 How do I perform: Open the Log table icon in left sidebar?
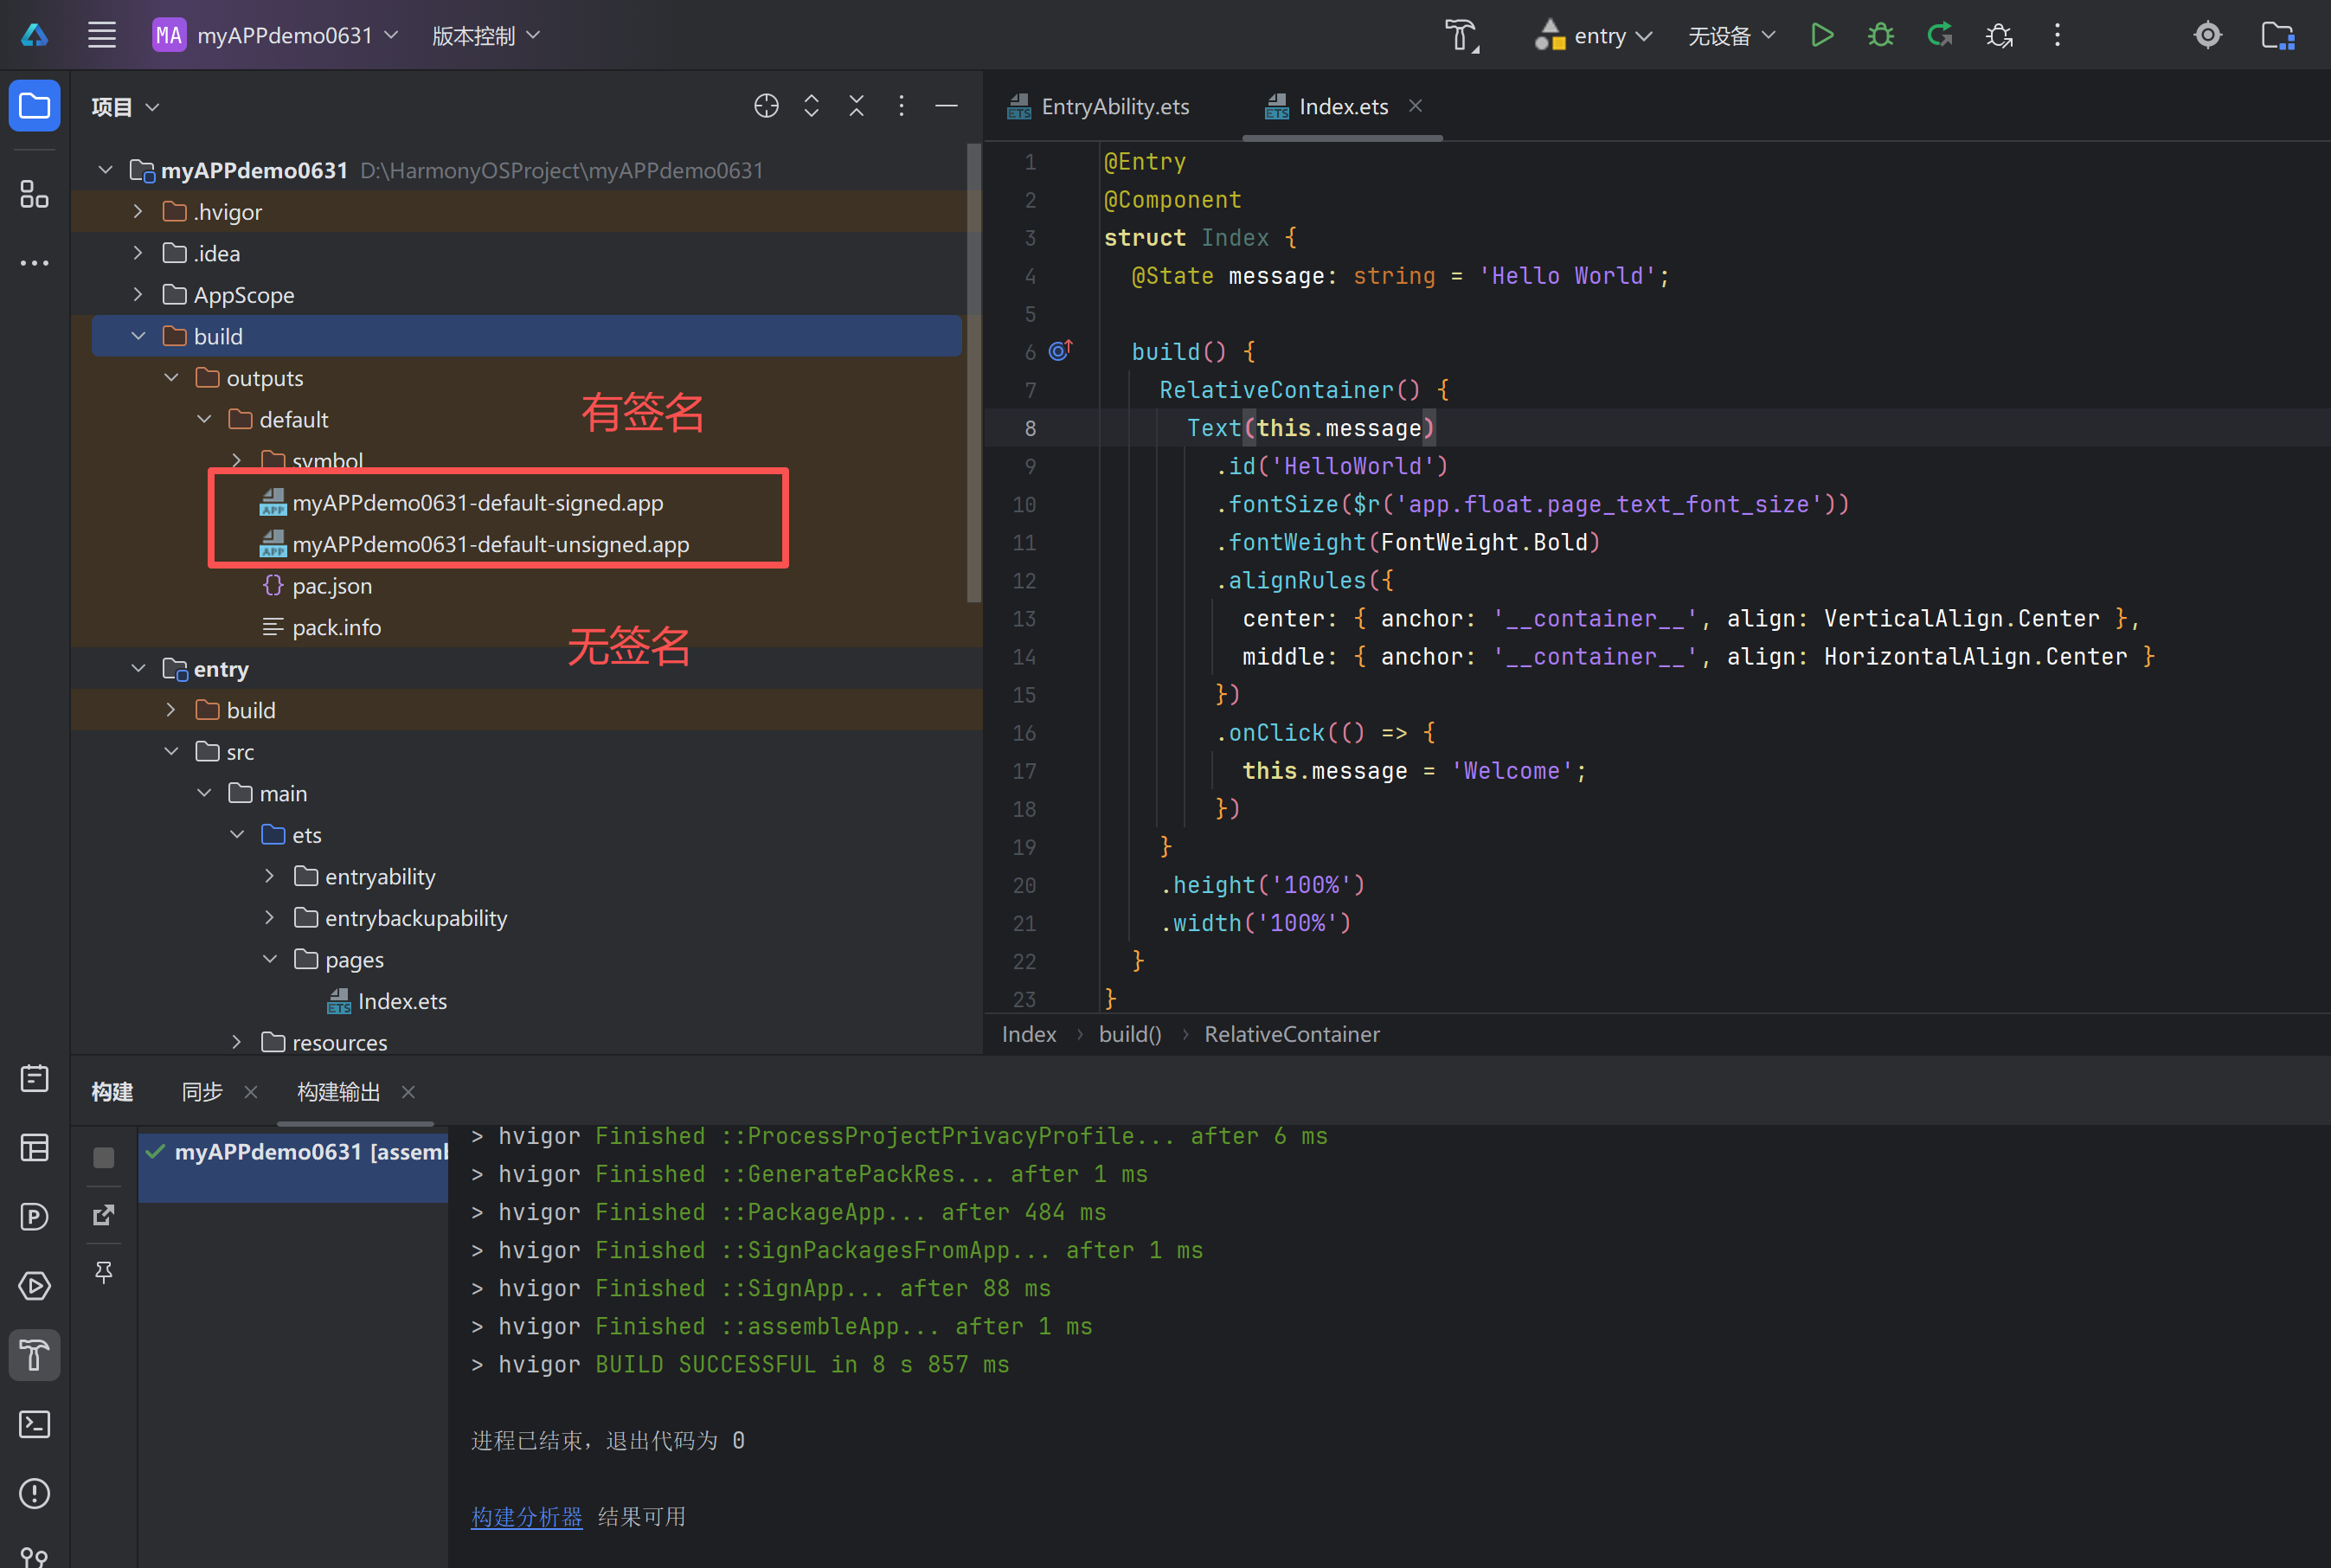35,1148
